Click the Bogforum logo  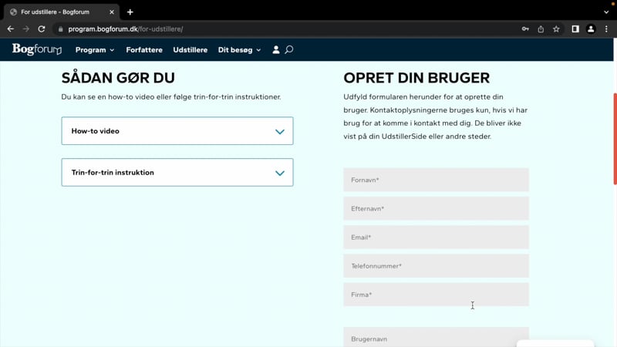coord(37,49)
